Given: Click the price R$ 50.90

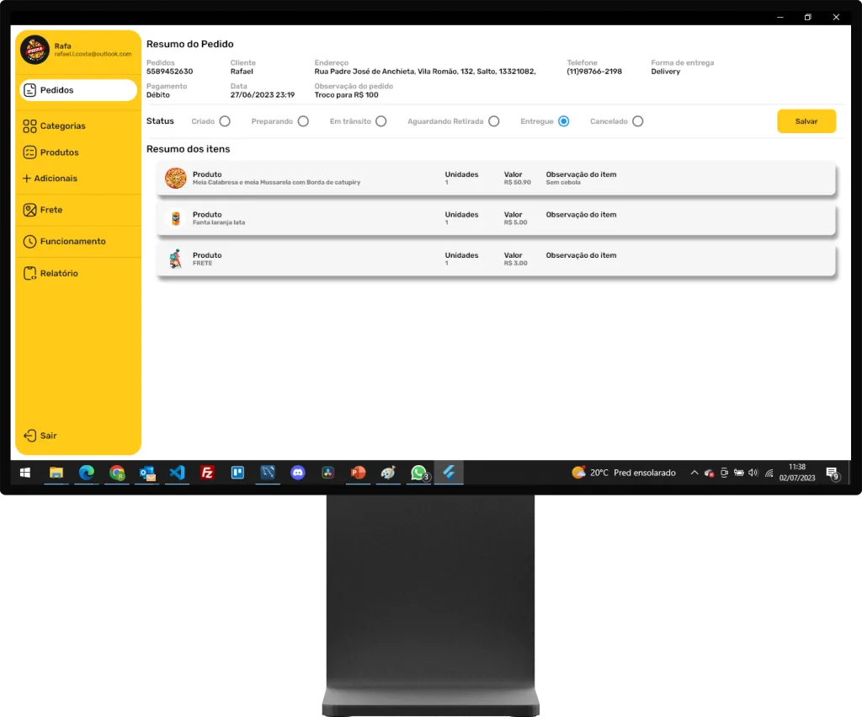Looking at the screenshot, I should click(518, 182).
